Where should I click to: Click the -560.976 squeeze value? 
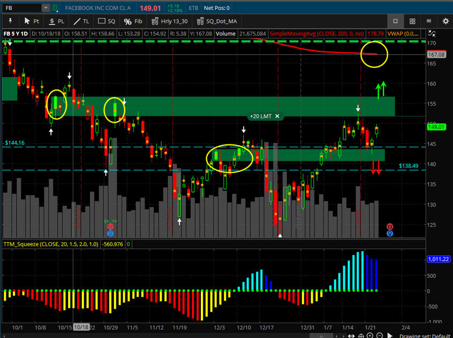tap(112, 244)
